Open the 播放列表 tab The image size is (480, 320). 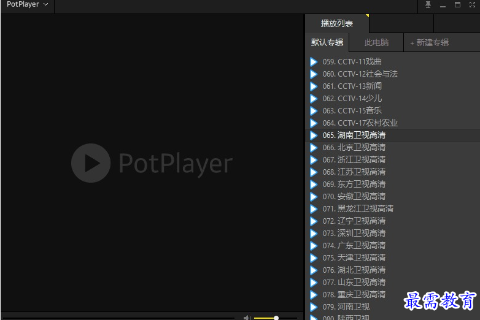(x=337, y=23)
